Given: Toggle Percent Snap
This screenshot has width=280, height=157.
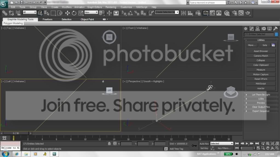Looking at the screenshot, I should pos(137,13).
